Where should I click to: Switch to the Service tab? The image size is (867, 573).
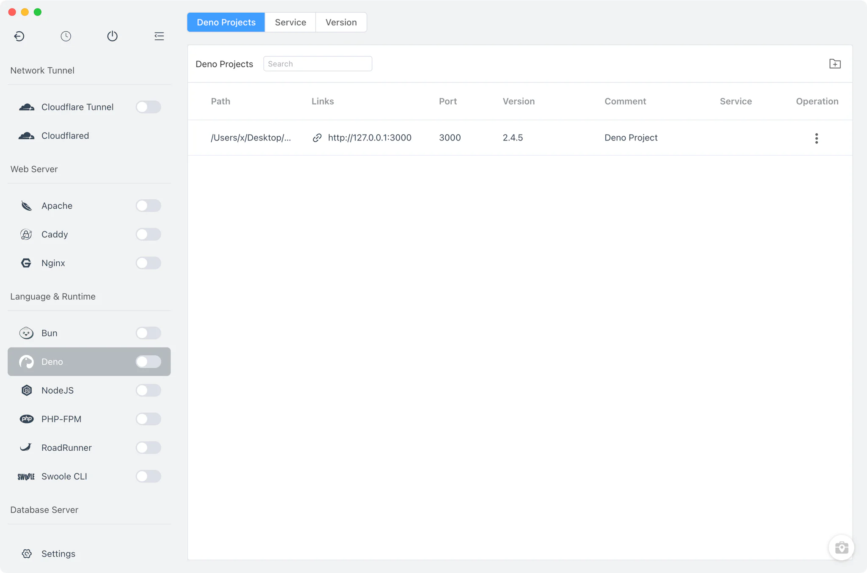tap(290, 22)
